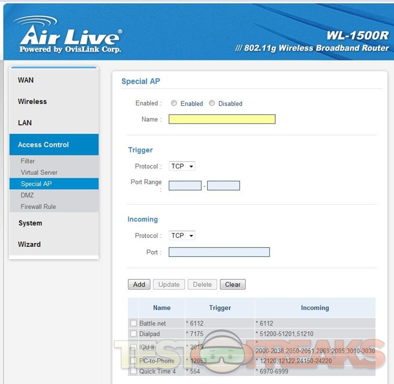Image resolution: width=394 pixels, height=384 pixels.
Task: Tick the Quick Time 4 checkbox
Action: [x=133, y=371]
